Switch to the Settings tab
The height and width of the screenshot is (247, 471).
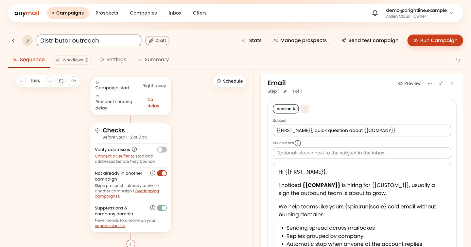pos(113,60)
